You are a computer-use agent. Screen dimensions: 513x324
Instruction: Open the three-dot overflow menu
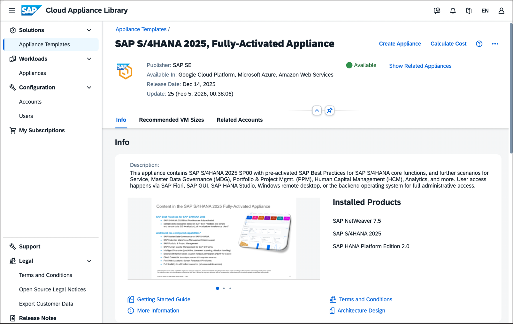[x=495, y=44]
